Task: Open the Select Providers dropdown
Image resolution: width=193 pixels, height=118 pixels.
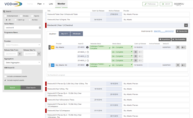Action: tap(23, 45)
